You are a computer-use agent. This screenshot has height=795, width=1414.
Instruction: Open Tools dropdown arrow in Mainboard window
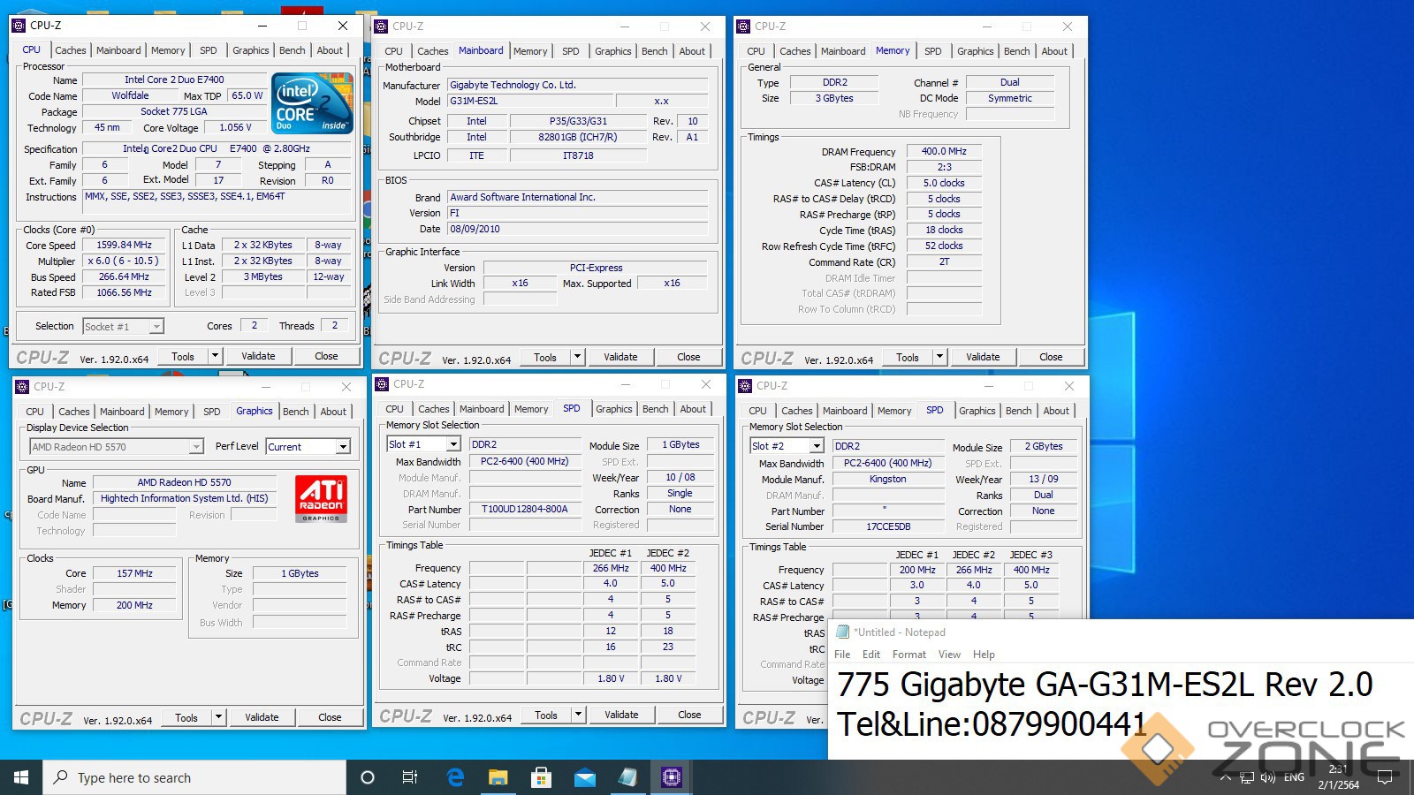[577, 357]
